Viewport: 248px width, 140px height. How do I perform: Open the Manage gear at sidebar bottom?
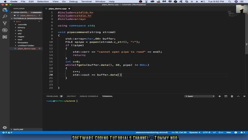click(5, 128)
